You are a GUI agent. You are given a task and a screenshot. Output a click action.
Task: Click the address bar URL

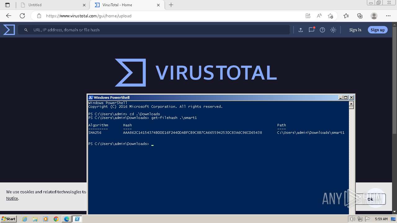pyautogui.click(x=89, y=16)
